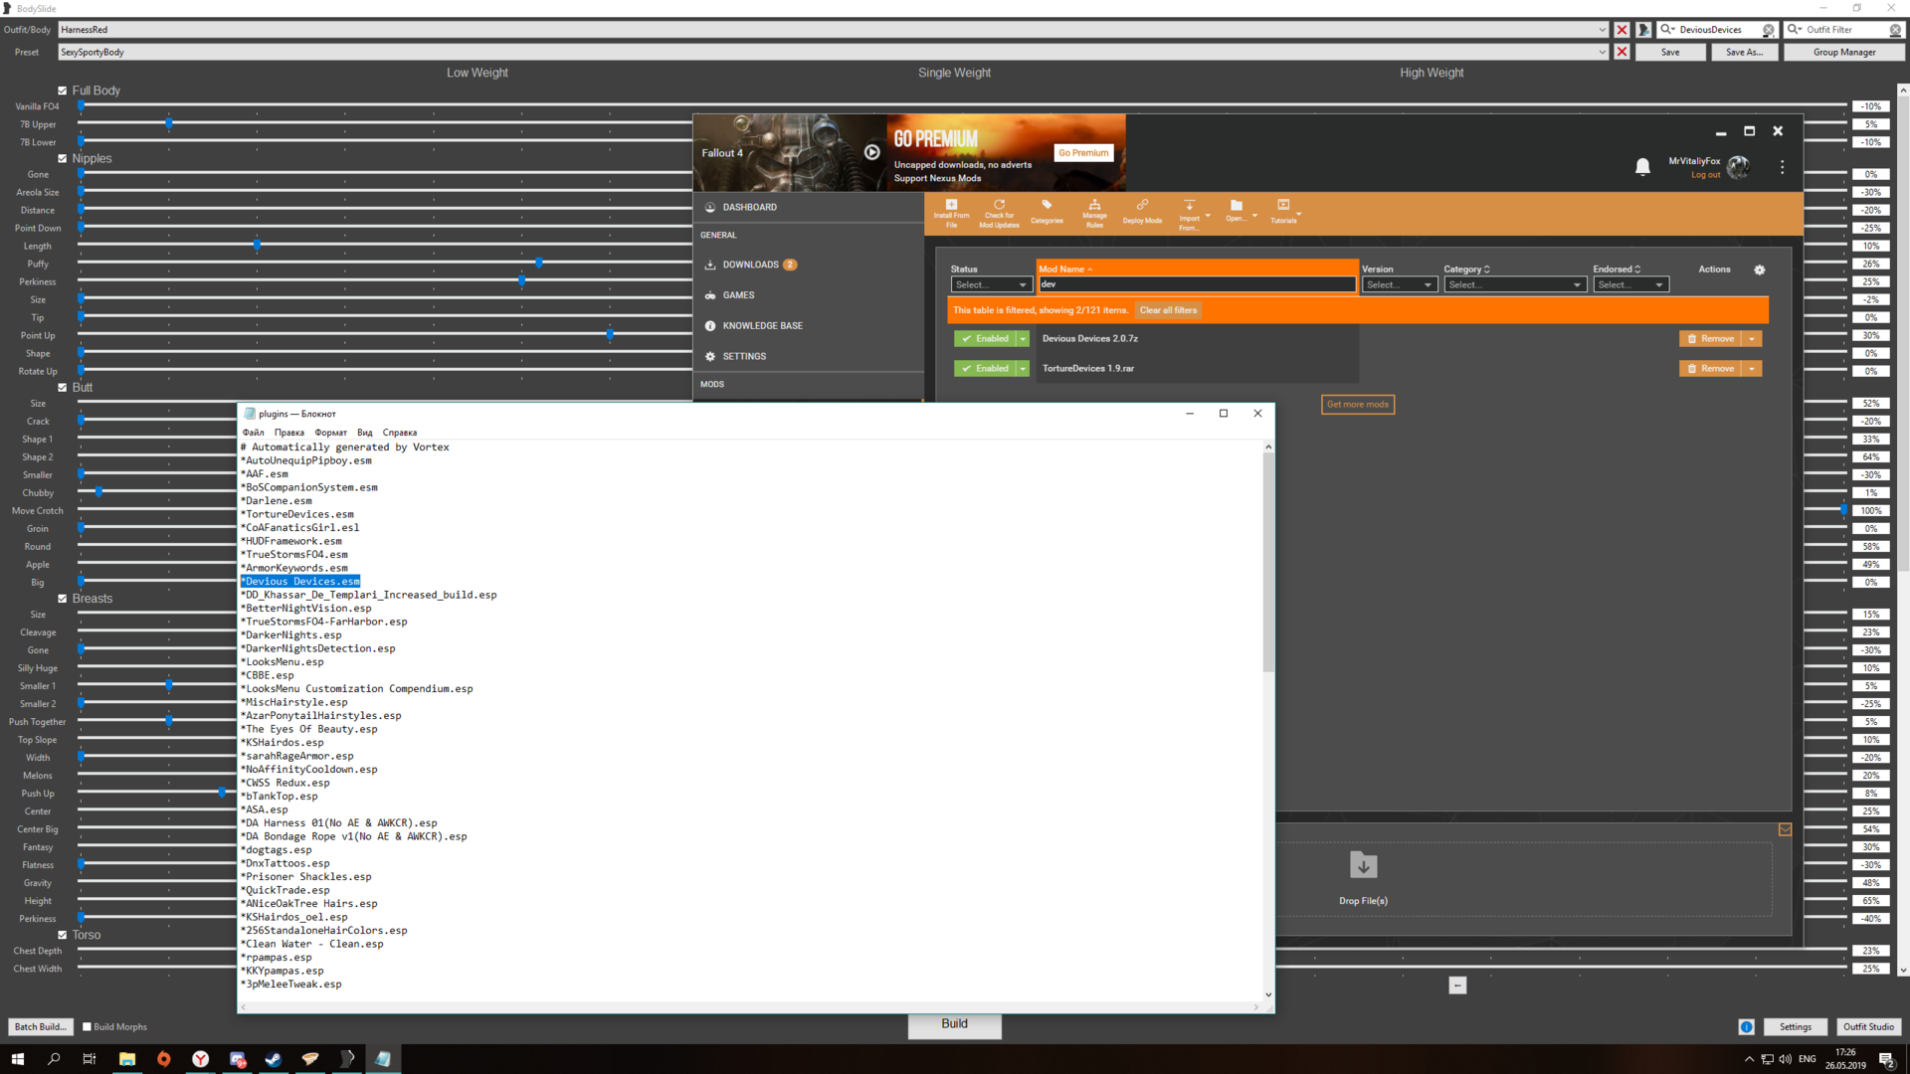
Task: Click the Batch Build button
Action: coord(40,1026)
